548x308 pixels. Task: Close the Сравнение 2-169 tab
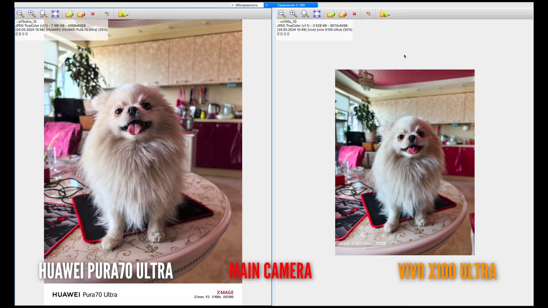[267, 5]
